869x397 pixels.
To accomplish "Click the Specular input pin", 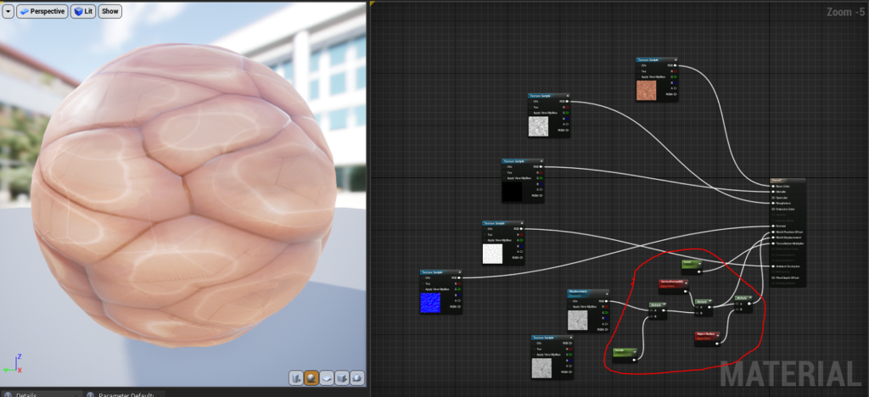I will [774, 198].
